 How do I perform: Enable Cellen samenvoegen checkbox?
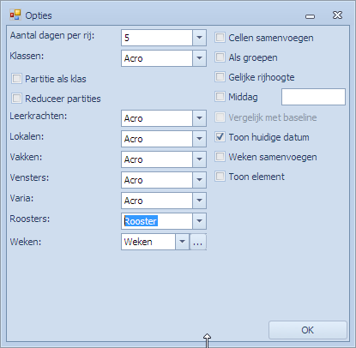(x=220, y=38)
